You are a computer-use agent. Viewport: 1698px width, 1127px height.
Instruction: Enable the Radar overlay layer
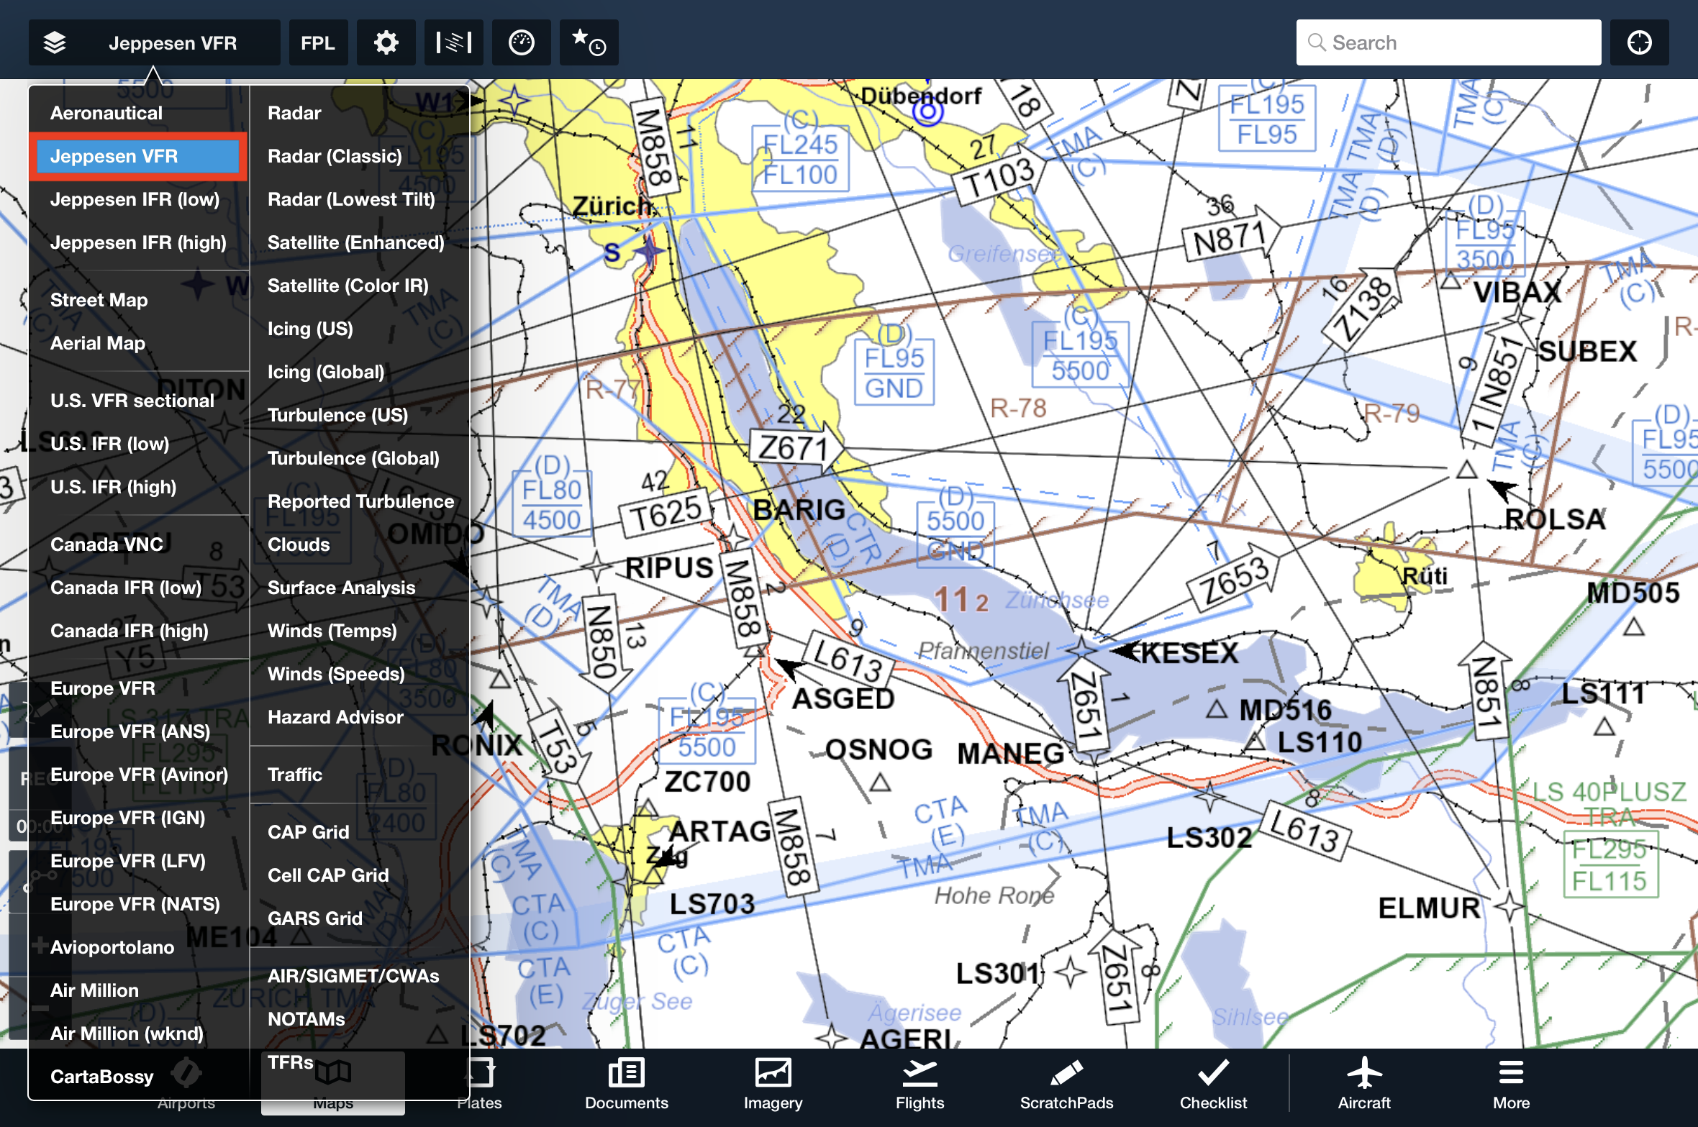[294, 113]
